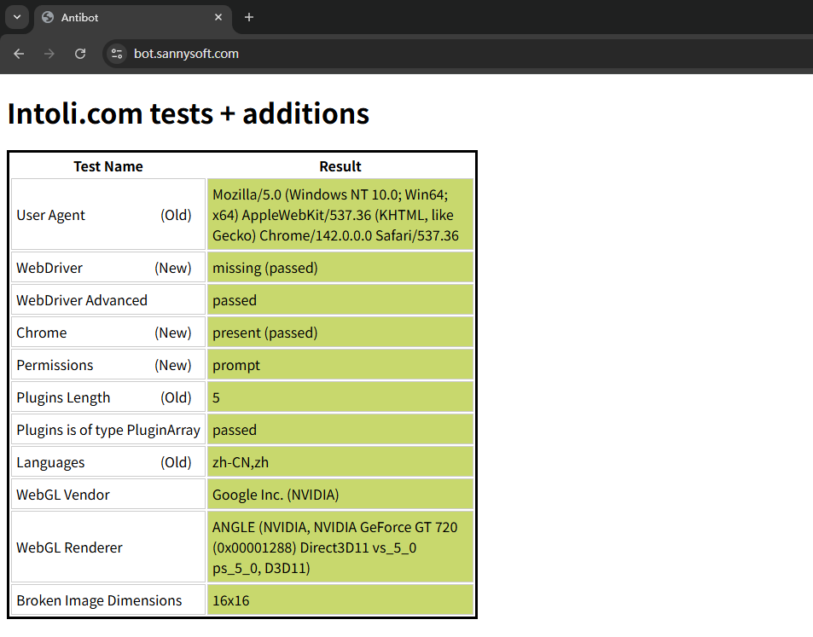This screenshot has width=813, height=637.
Task: Click the Chrome 'present (passed)' result cell
Action: tap(265, 333)
